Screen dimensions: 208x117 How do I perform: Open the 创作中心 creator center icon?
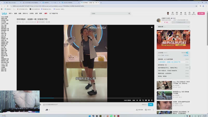point(194,13)
